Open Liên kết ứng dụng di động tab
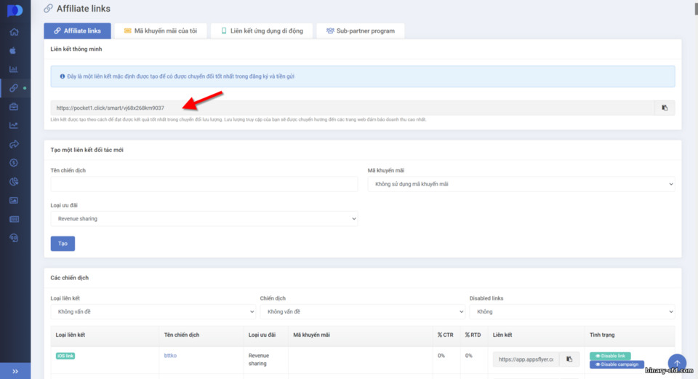This screenshot has width=698, height=379. [262, 31]
